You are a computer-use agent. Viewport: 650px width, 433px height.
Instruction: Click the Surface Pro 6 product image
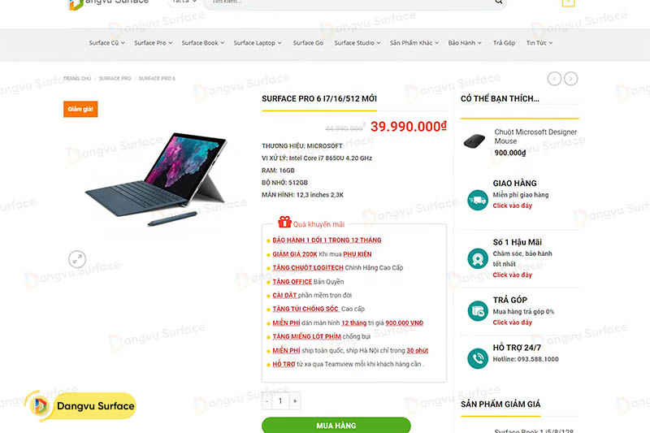coord(157,179)
